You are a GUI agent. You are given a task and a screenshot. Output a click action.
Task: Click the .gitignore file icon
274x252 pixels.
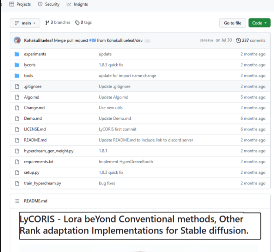[x=17, y=86]
